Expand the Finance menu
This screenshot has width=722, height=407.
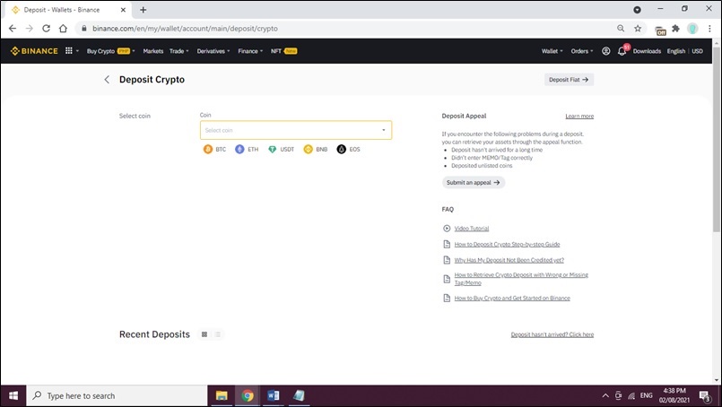coord(250,51)
